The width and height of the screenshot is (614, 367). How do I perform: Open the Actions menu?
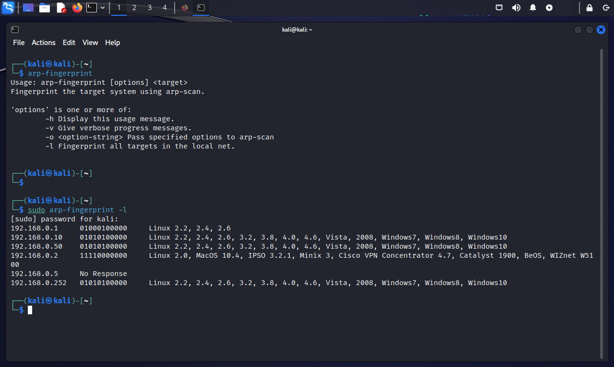click(x=44, y=43)
